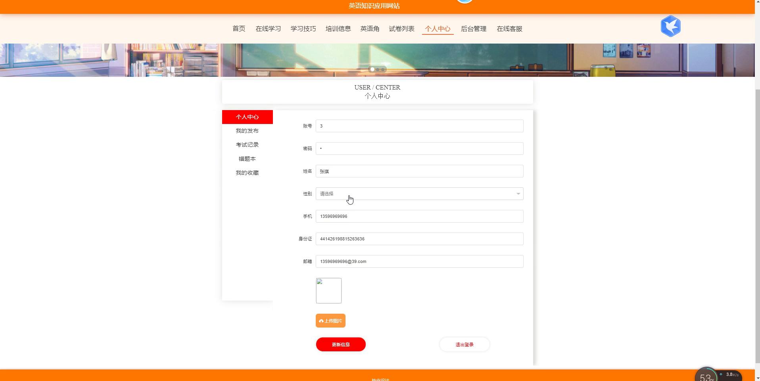760x381 pixels.
Task: Click the 退出登录 logout button
Action: pyautogui.click(x=464, y=345)
